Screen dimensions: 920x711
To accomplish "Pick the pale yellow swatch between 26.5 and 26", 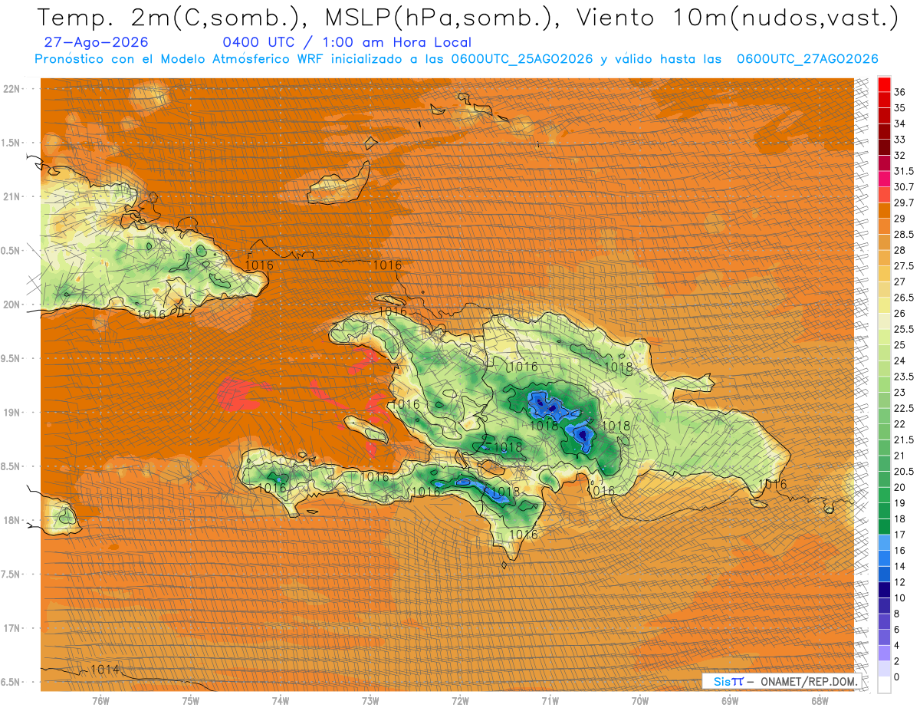I will [x=884, y=305].
